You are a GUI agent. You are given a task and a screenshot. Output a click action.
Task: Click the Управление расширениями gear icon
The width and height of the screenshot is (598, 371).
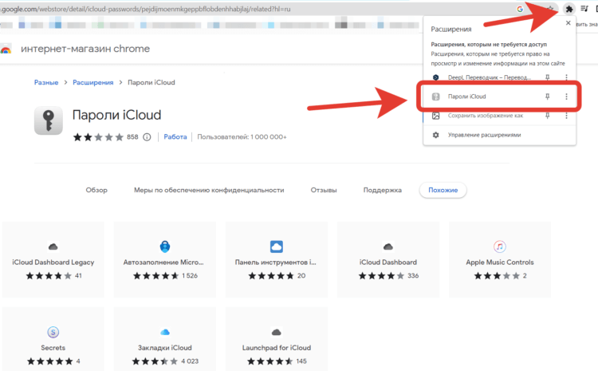(x=435, y=135)
